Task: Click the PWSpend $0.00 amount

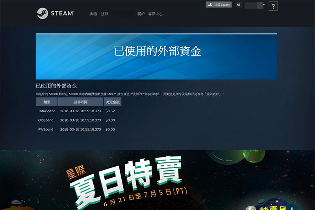Action: 110,129
